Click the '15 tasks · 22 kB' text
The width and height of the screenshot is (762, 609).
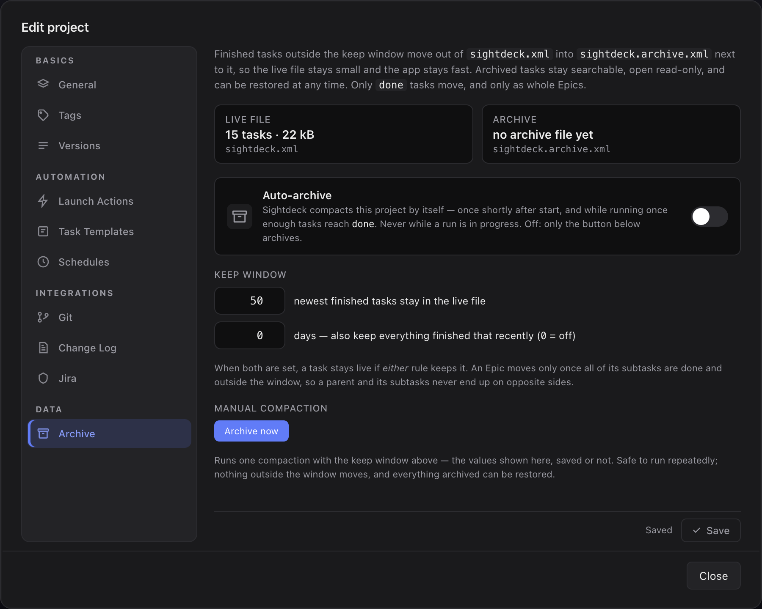270,134
